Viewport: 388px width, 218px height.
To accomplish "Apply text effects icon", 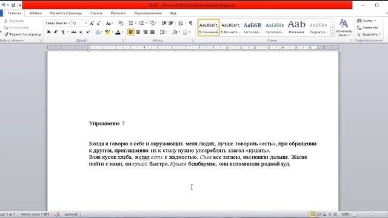I will 98,32.
